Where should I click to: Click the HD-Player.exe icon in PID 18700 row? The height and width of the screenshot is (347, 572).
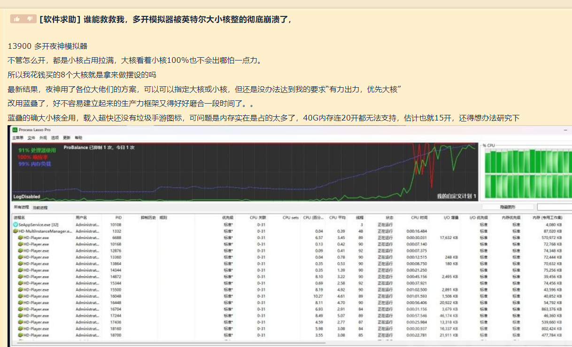pos(21,335)
